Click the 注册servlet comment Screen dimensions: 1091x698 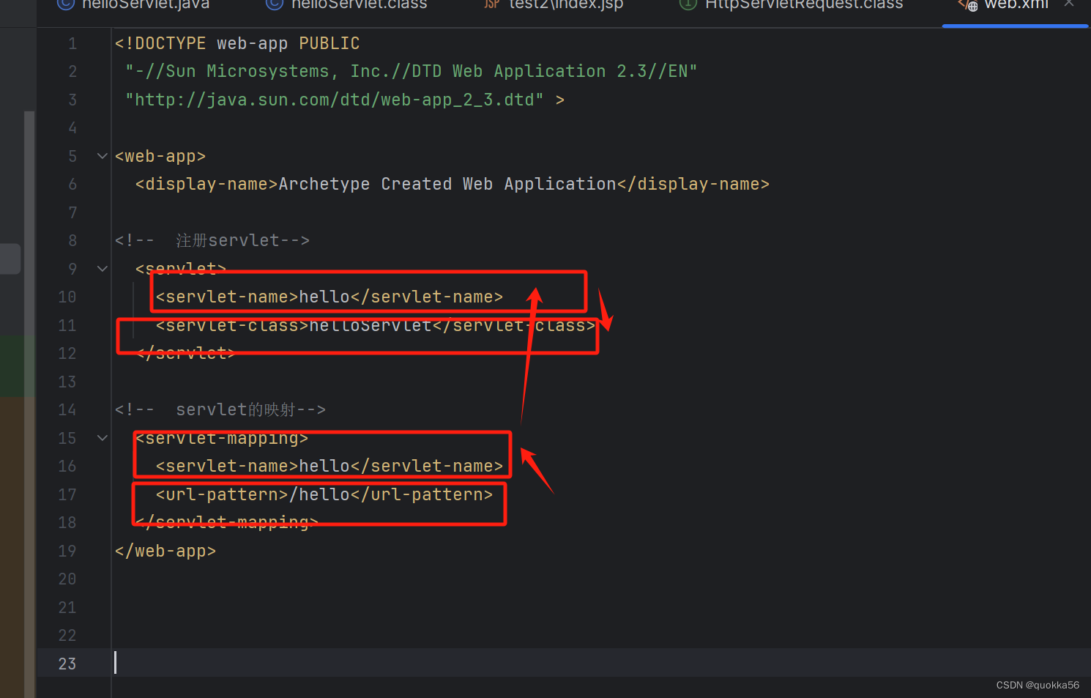pyautogui.click(x=212, y=241)
